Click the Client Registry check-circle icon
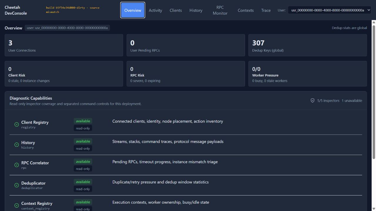Screen dimensions: 376x211 (x=17, y=124)
